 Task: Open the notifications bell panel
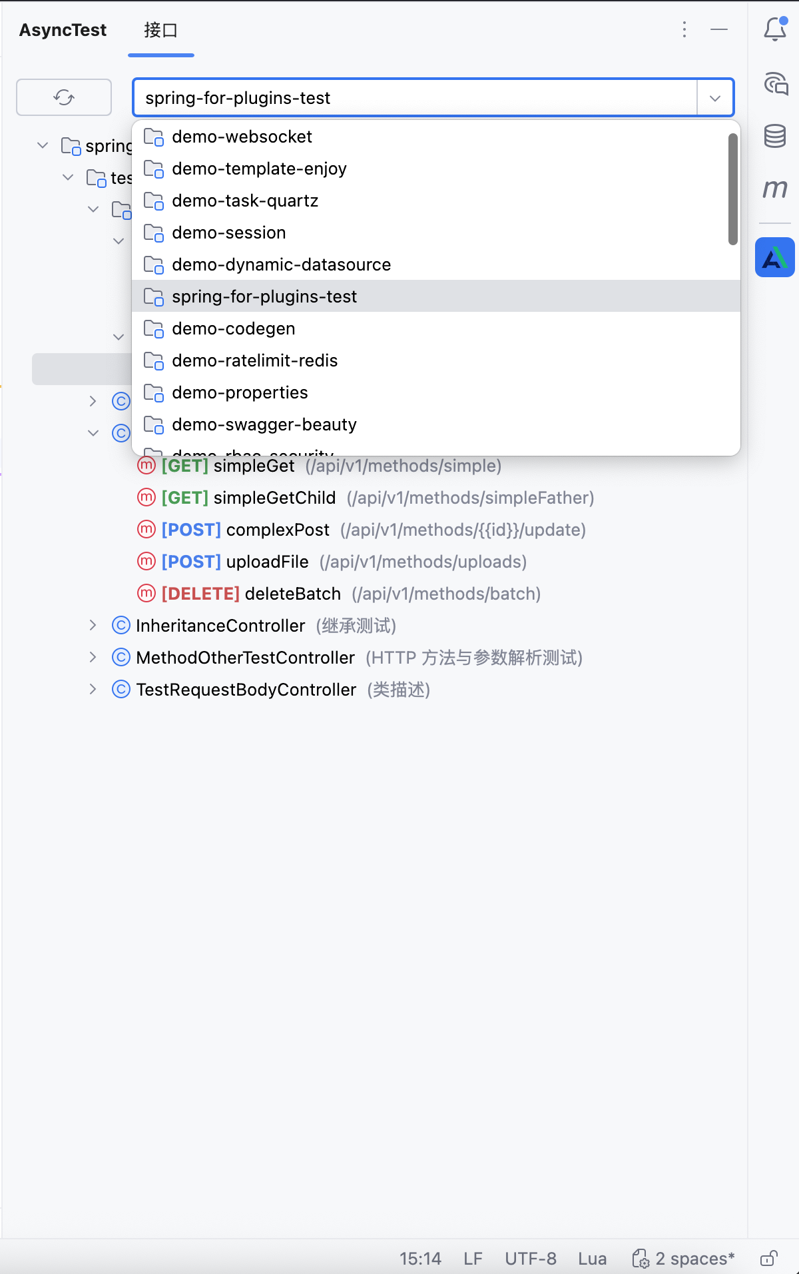[x=774, y=29]
